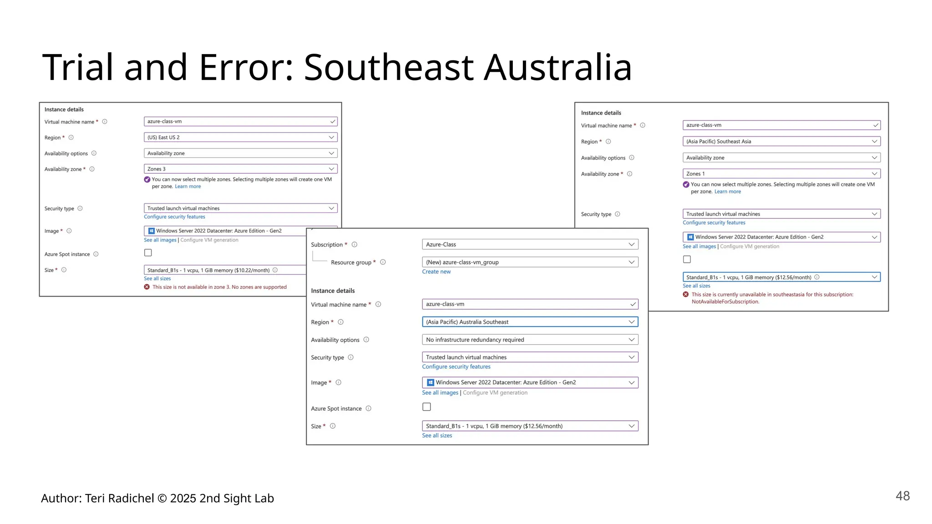Open the Australia Southeast region dropdown
The image size is (932, 524).
(530, 322)
